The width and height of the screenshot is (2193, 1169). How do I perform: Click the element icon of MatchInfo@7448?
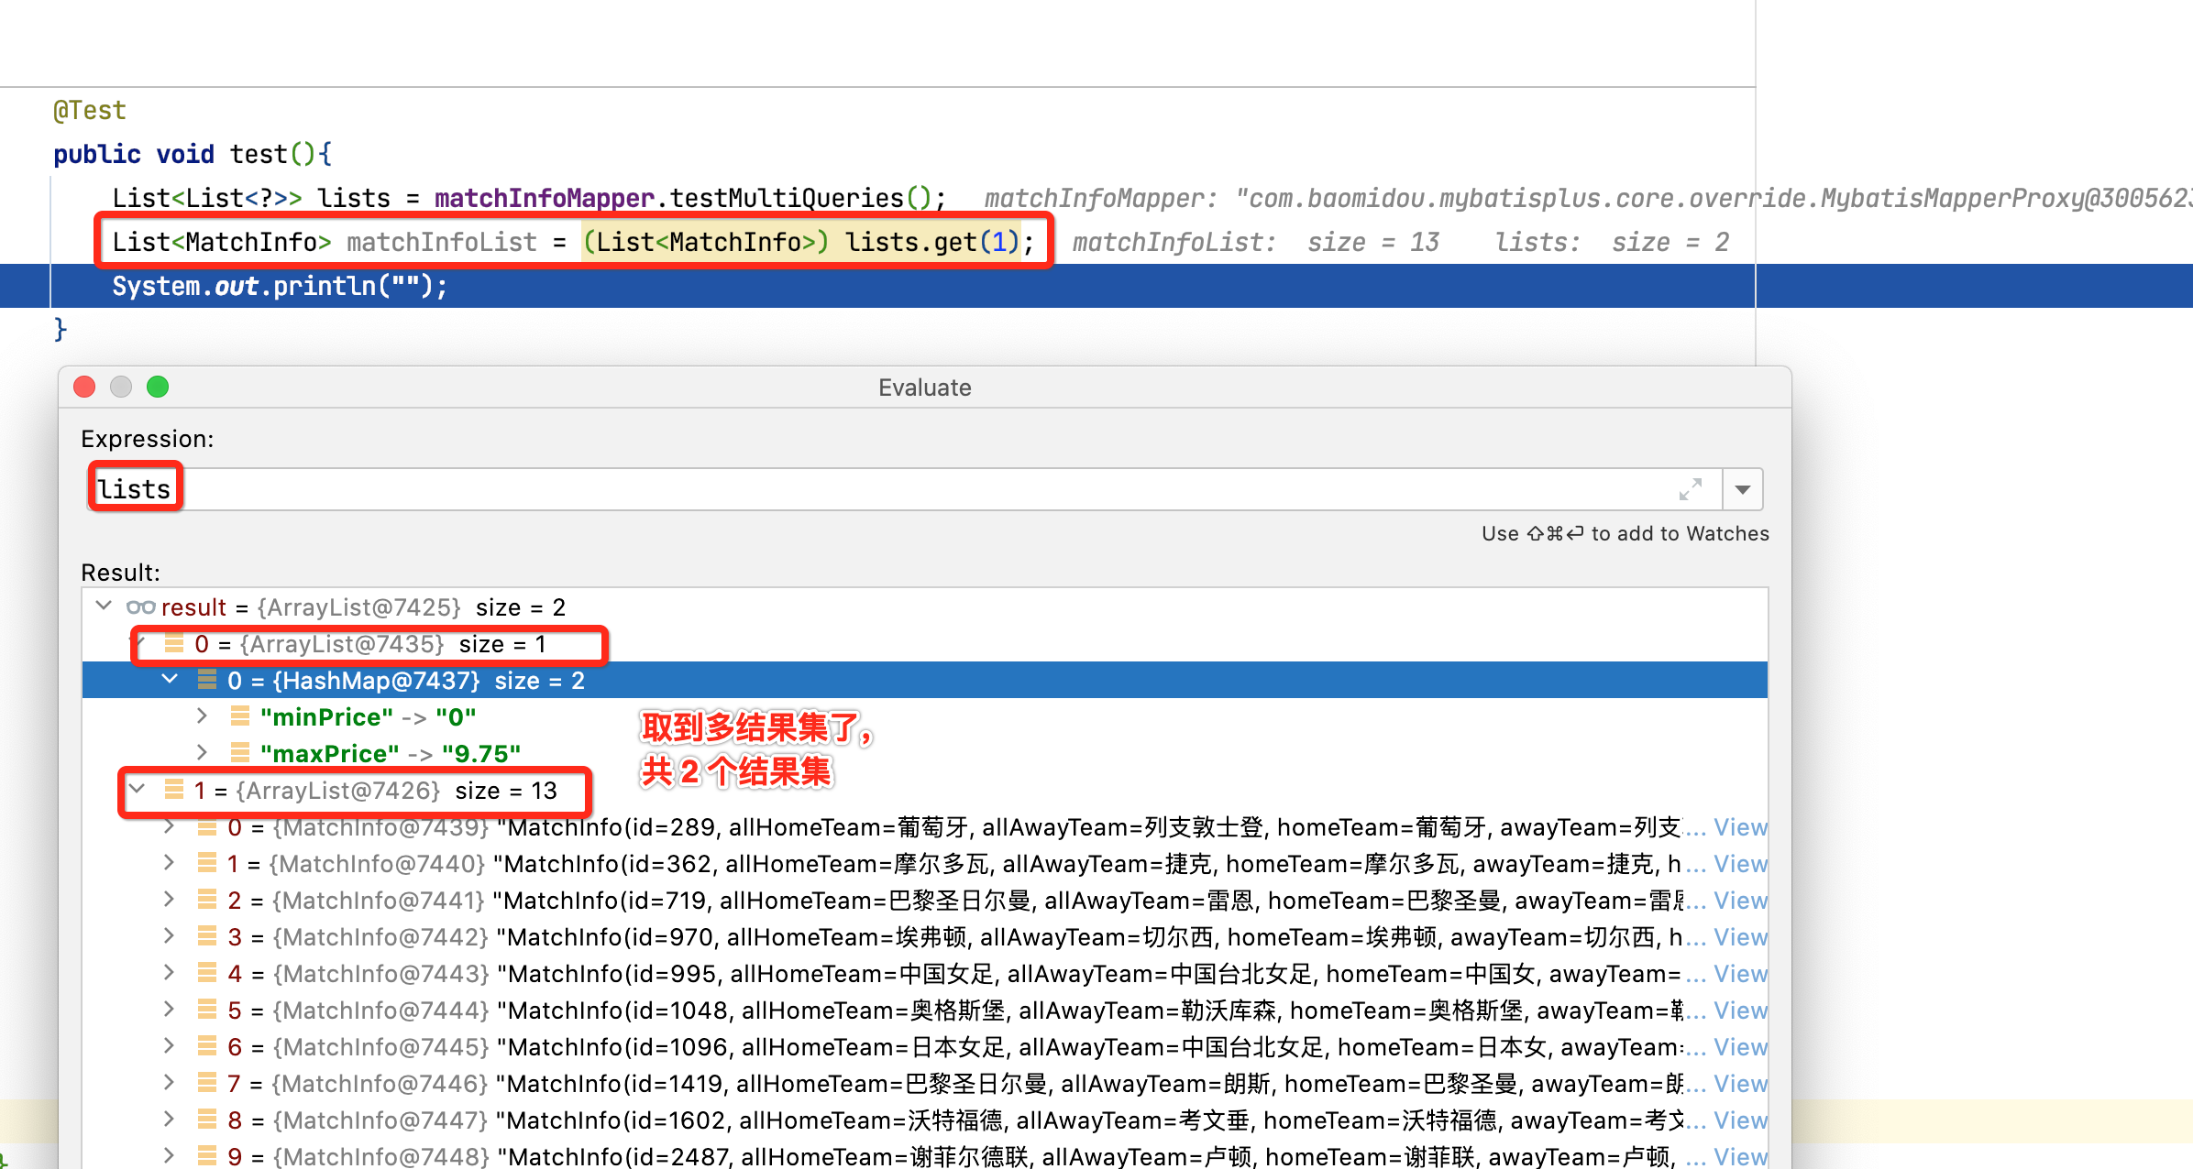pos(206,1156)
